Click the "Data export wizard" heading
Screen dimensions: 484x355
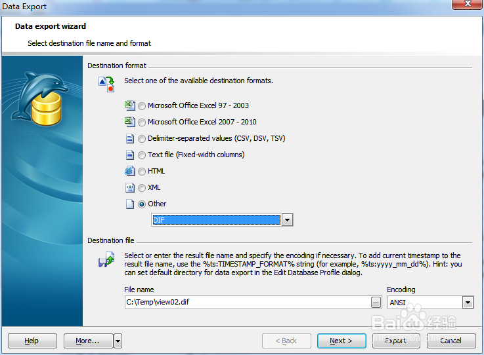51,26
